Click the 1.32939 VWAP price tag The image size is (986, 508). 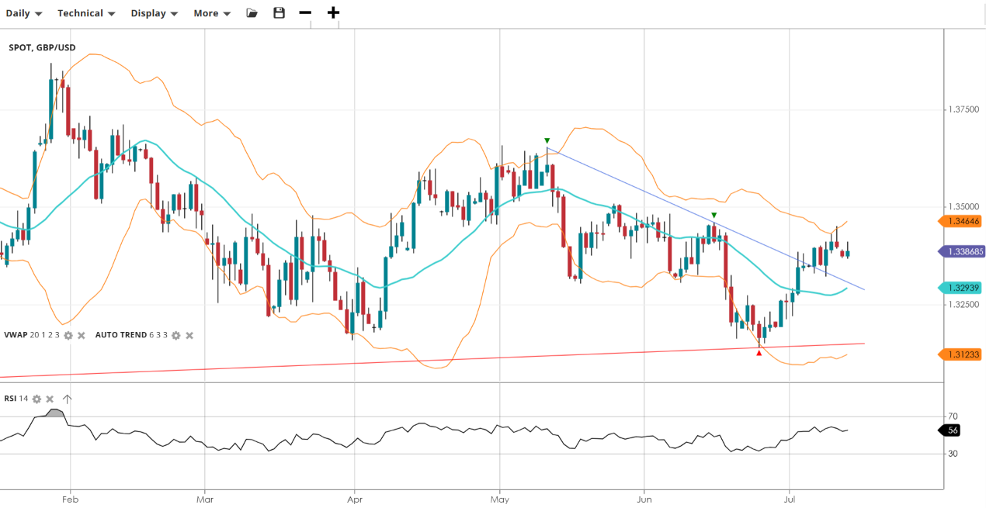pos(960,288)
